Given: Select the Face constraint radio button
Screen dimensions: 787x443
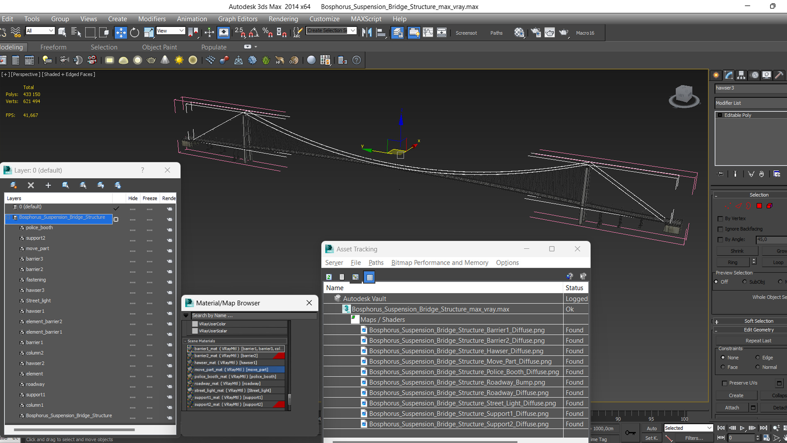Looking at the screenshot, I should tap(723, 367).
